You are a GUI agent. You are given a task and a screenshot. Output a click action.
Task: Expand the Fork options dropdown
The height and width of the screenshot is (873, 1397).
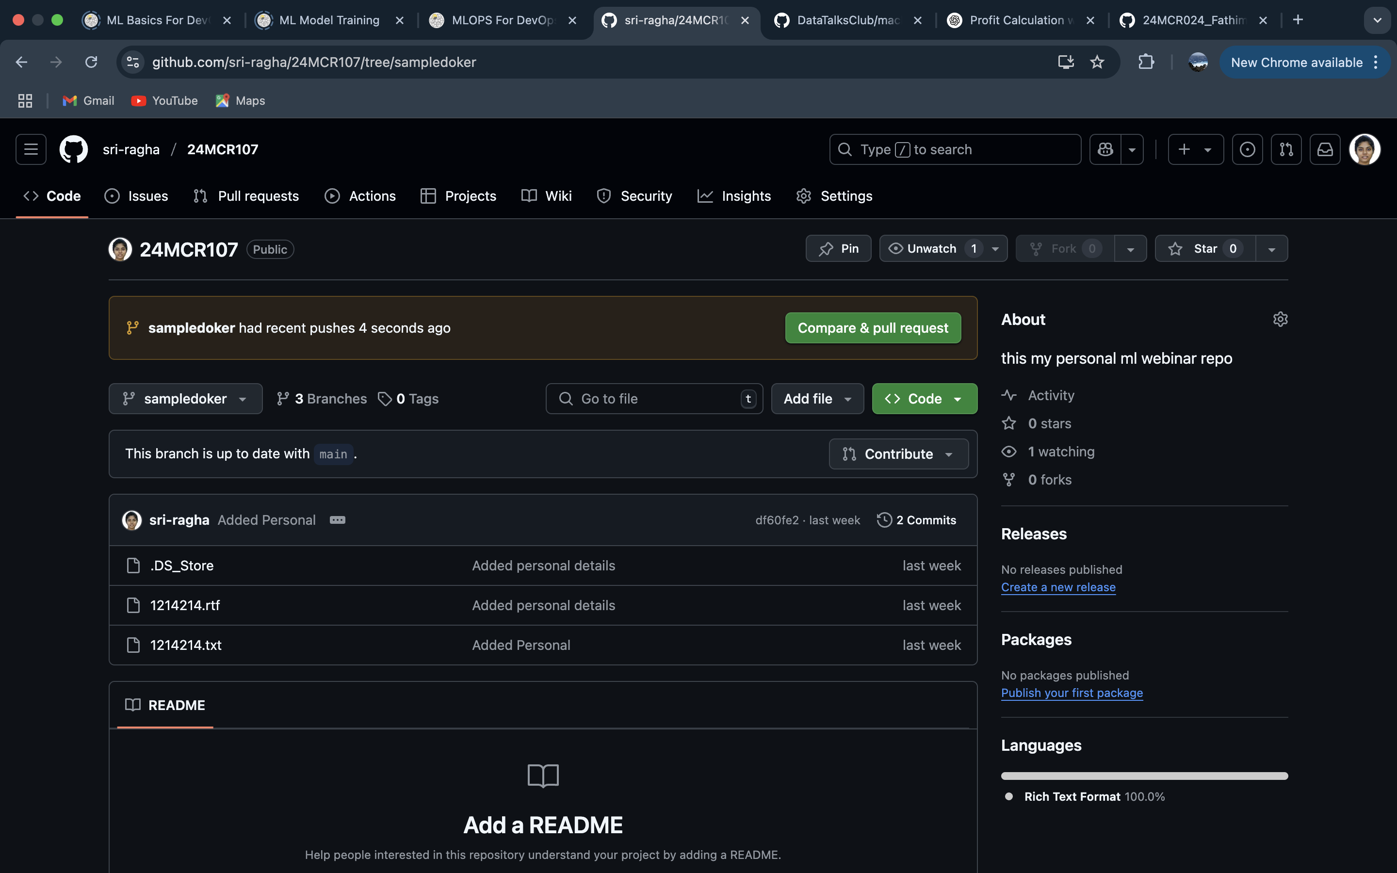coord(1130,249)
